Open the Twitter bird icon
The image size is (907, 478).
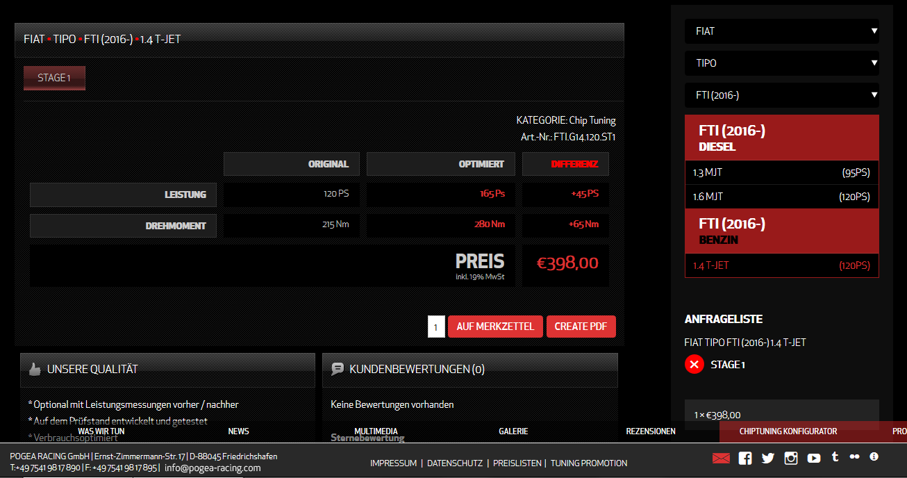[767, 458]
